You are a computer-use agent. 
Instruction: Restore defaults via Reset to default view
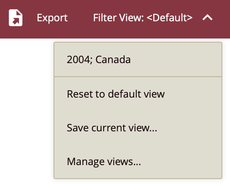(x=116, y=94)
